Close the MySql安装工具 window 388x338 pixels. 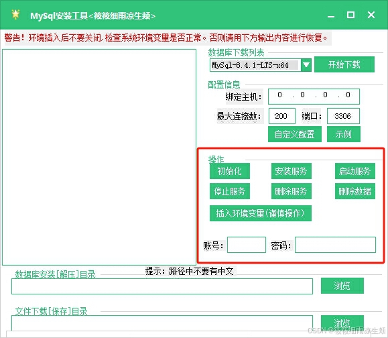371,15
